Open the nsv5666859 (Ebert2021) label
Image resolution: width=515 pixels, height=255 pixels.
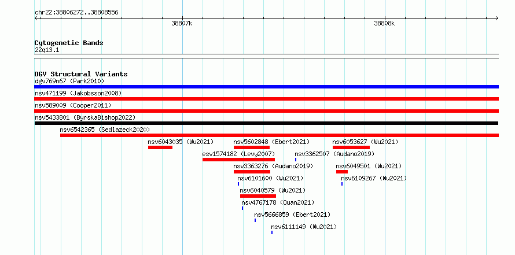(x=292, y=215)
